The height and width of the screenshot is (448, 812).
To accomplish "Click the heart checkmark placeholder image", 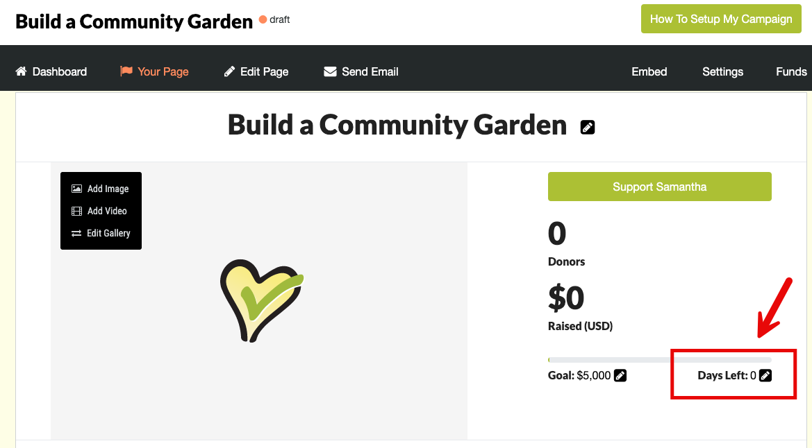I will point(261,300).
